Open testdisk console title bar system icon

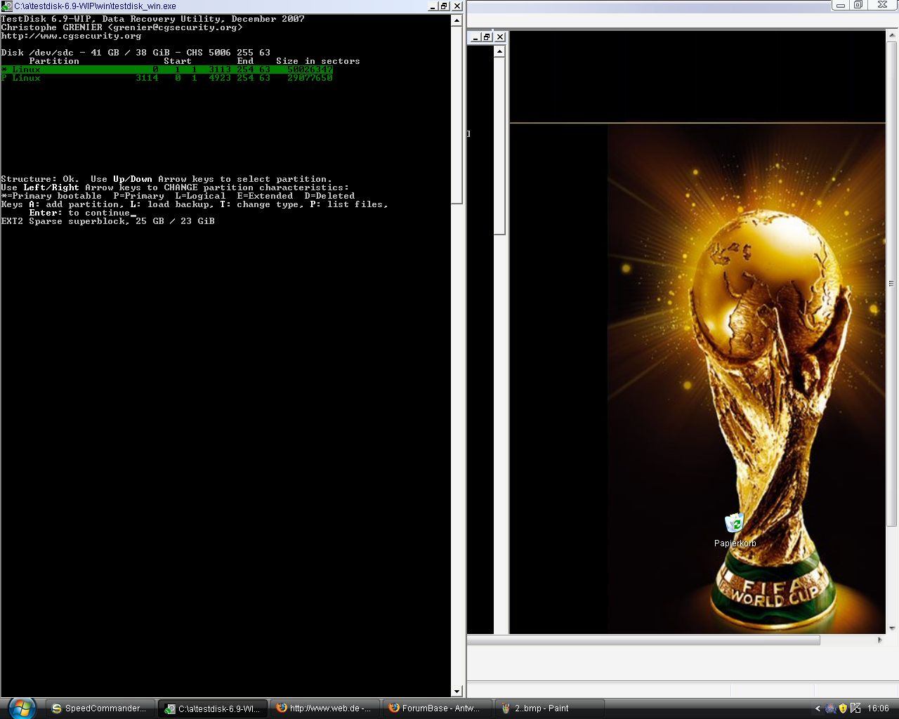point(6,6)
